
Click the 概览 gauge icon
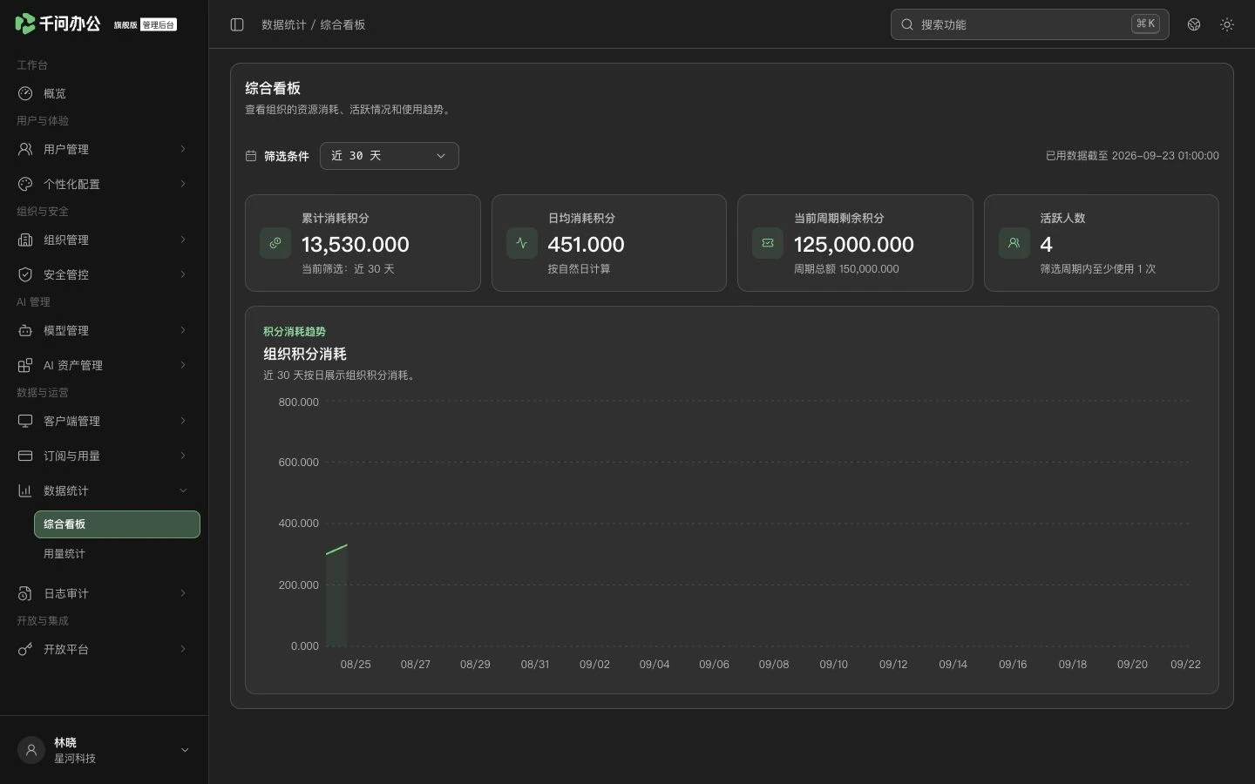25,93
